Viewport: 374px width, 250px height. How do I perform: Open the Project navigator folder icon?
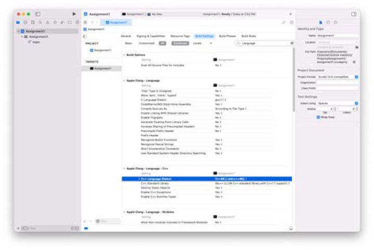coord(18,22)
